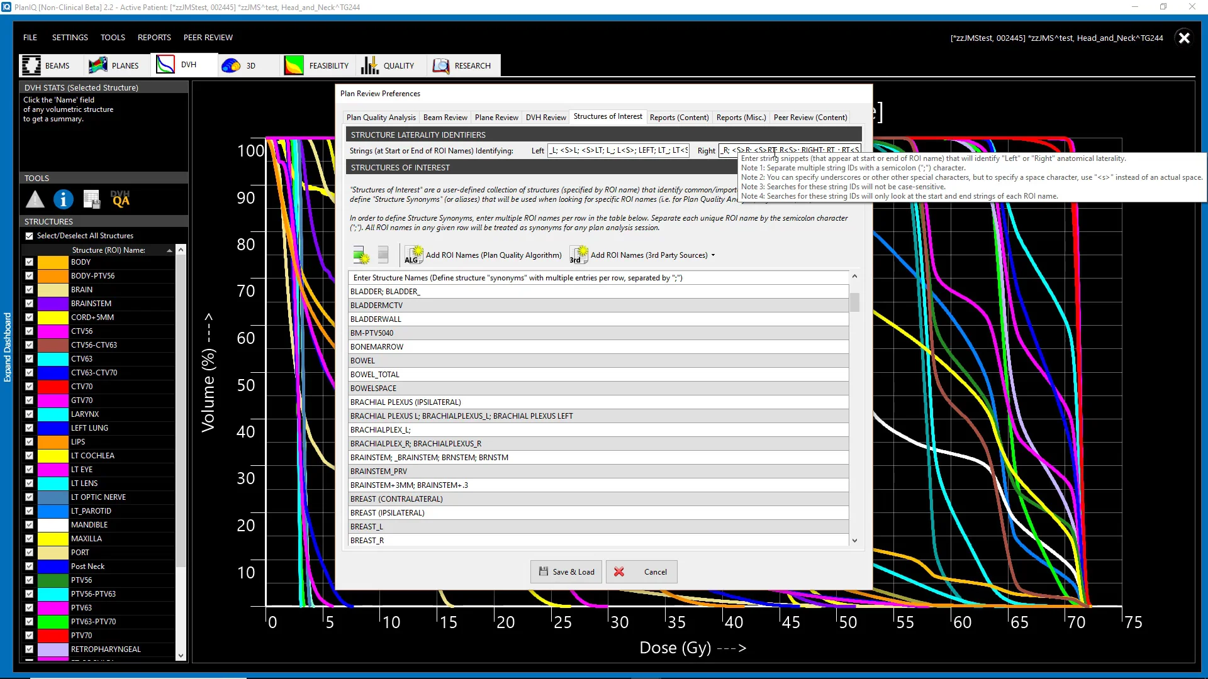1208x679 pixels.
Task: Click the red X cancel icon
Action: pyautogui.click(x=619, y=571)
